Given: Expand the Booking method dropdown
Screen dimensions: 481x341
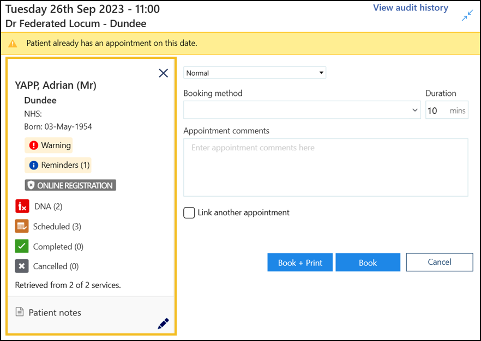Looking at the screenshot, I should click(x=302, y=110).
